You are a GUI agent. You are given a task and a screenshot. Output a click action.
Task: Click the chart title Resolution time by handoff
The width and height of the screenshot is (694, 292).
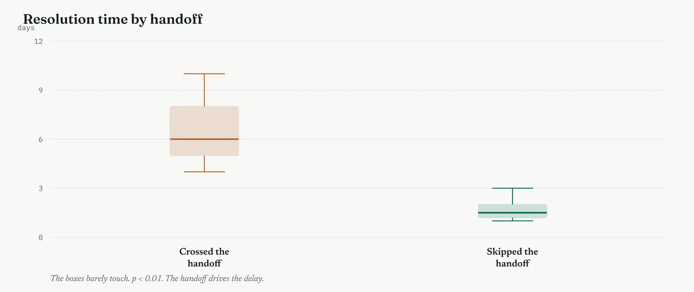click(x=113, y=19)
